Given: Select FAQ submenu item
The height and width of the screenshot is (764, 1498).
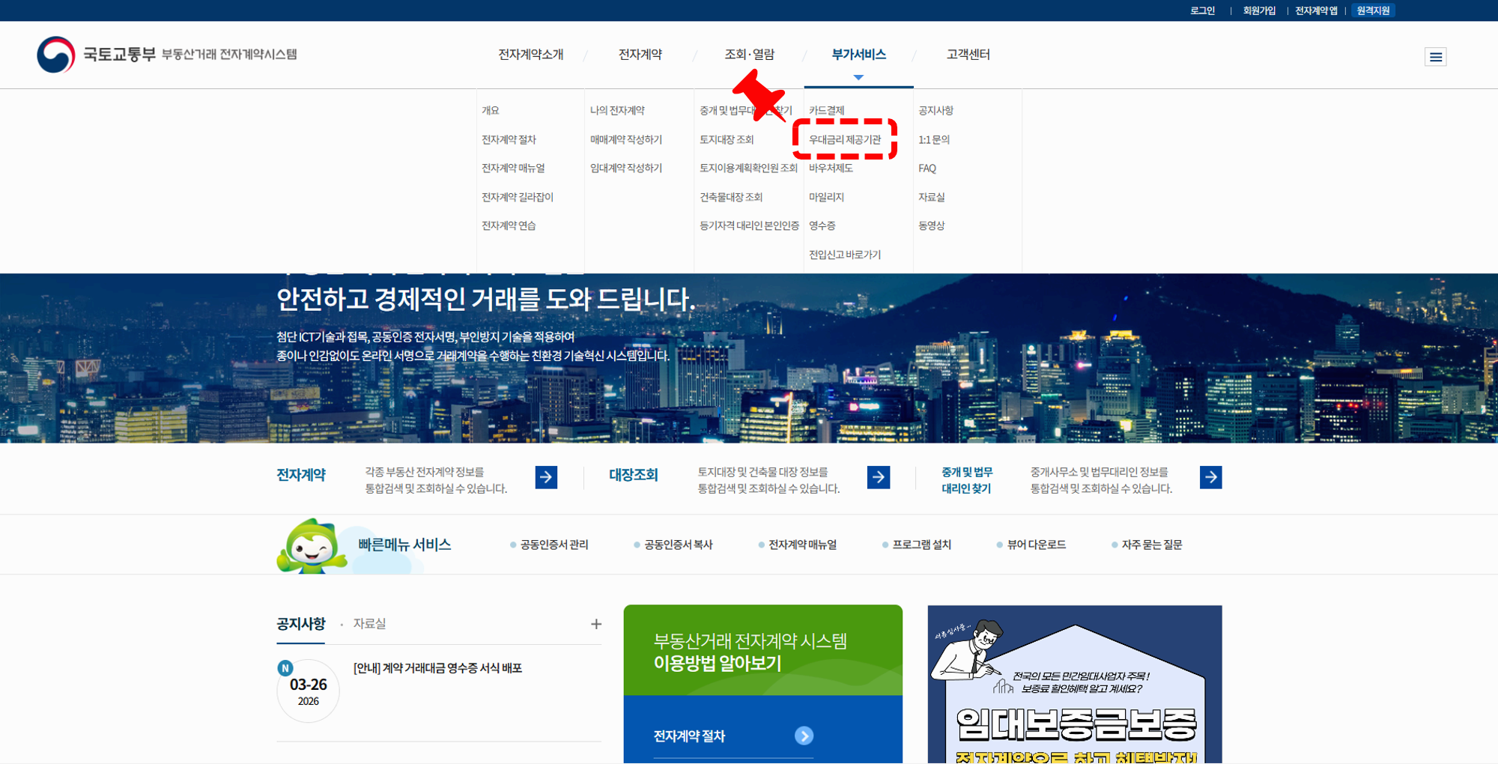Looking at the screenshot, I should [927, 169].
